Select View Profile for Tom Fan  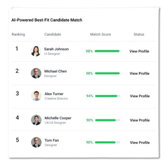point(140,142)
